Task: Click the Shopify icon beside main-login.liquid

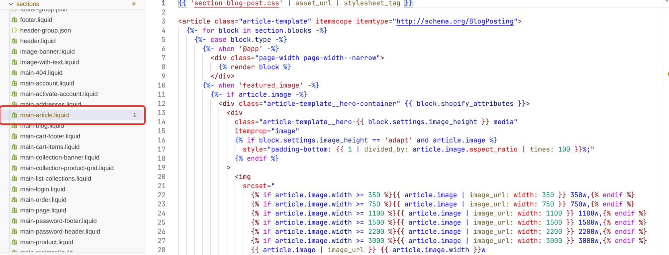Action: (x=14, y=189)
